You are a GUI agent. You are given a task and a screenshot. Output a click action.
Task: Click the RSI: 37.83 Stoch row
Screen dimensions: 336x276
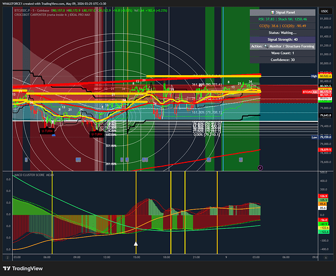pyautogui.click(x=282, y=19)
